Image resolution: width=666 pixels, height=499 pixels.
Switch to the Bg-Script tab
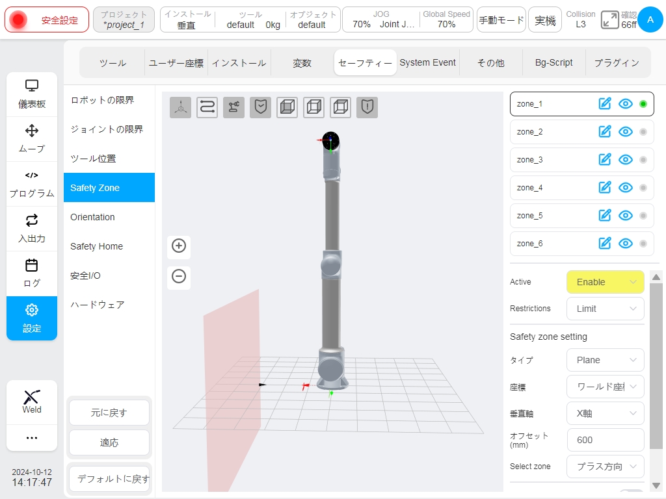click(x=554, y=63)
